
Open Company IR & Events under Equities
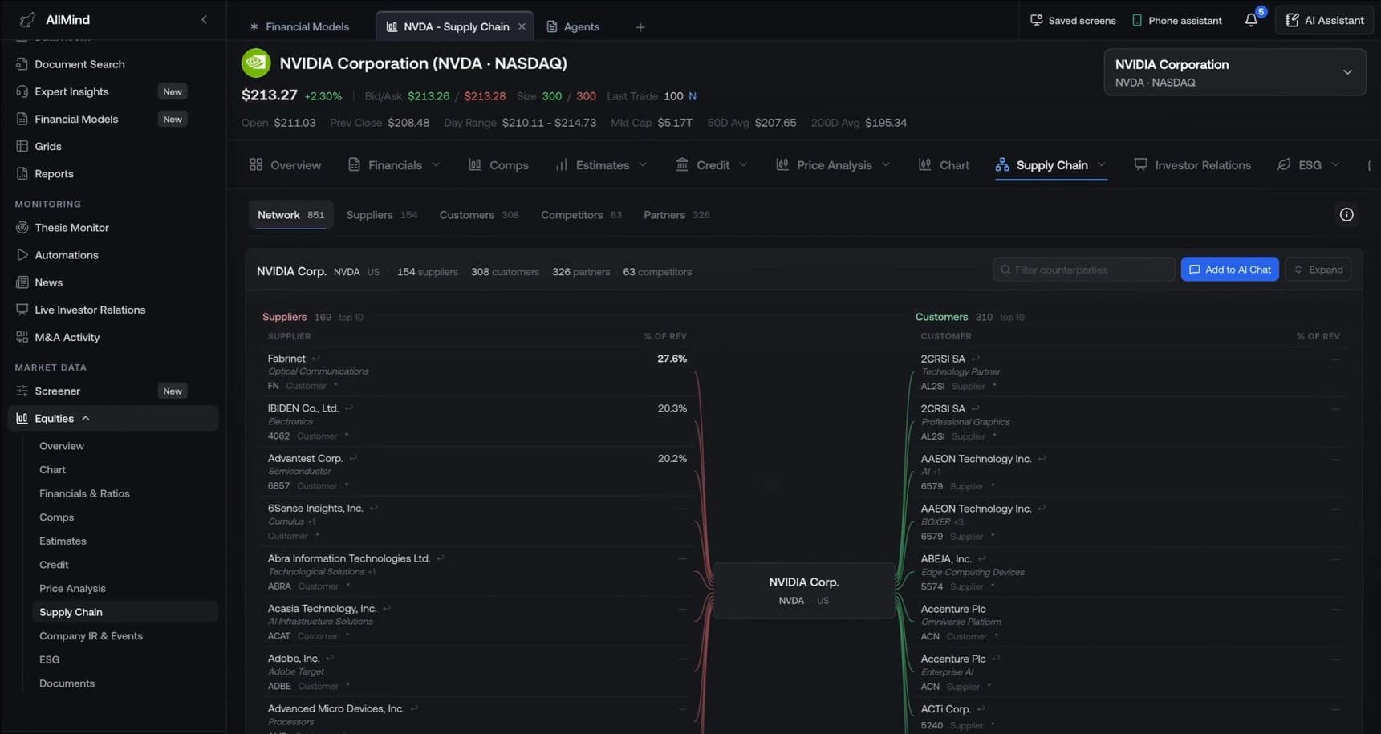pos(91,636)
